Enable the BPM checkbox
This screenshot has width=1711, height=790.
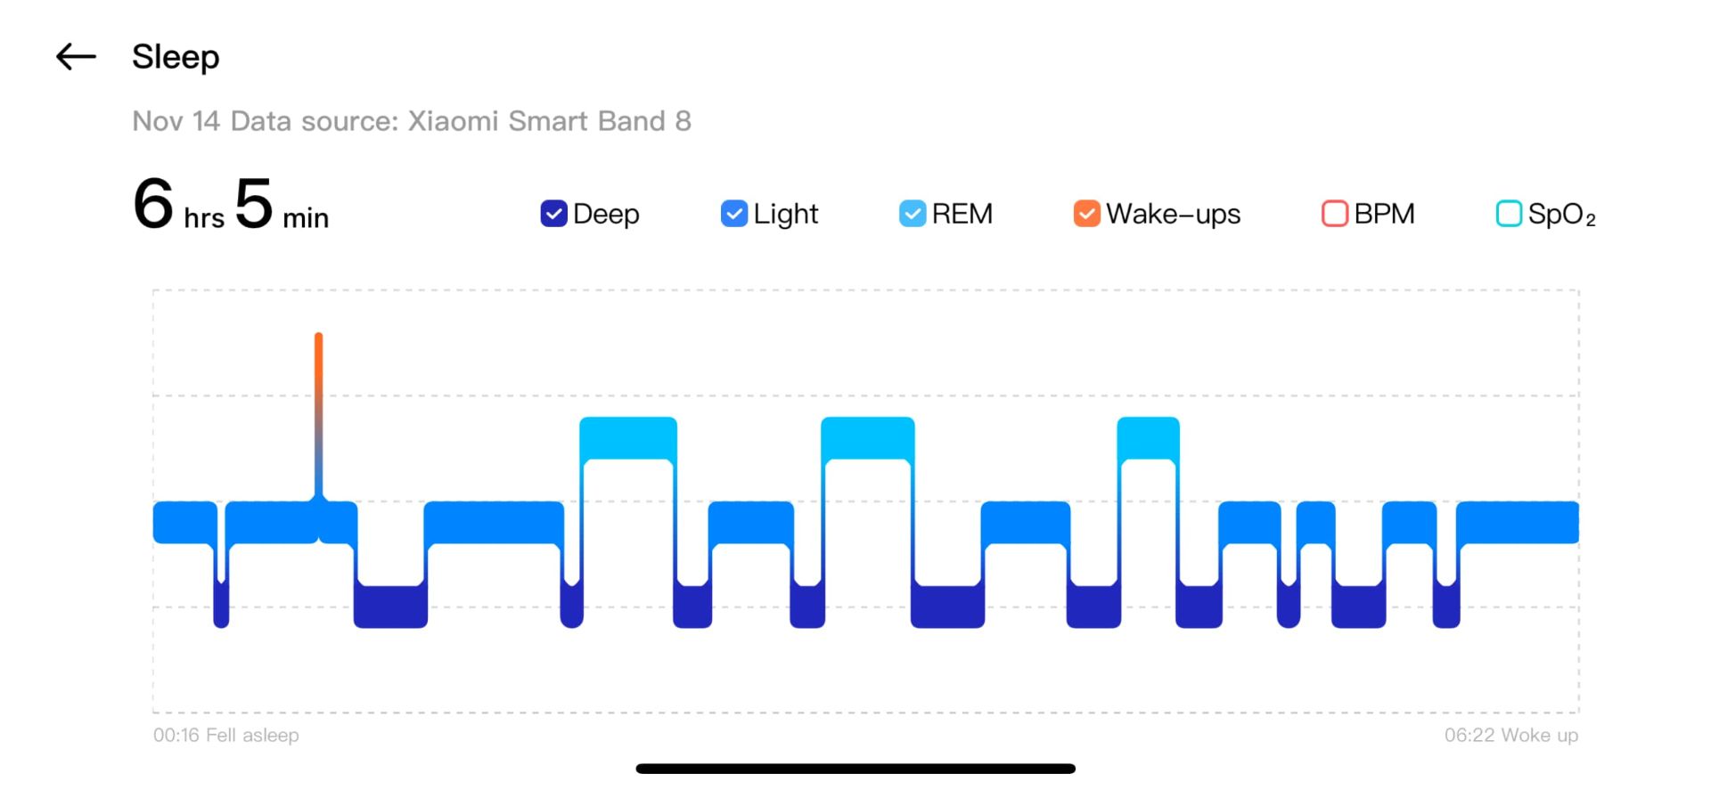click(x=1334, y=214)
